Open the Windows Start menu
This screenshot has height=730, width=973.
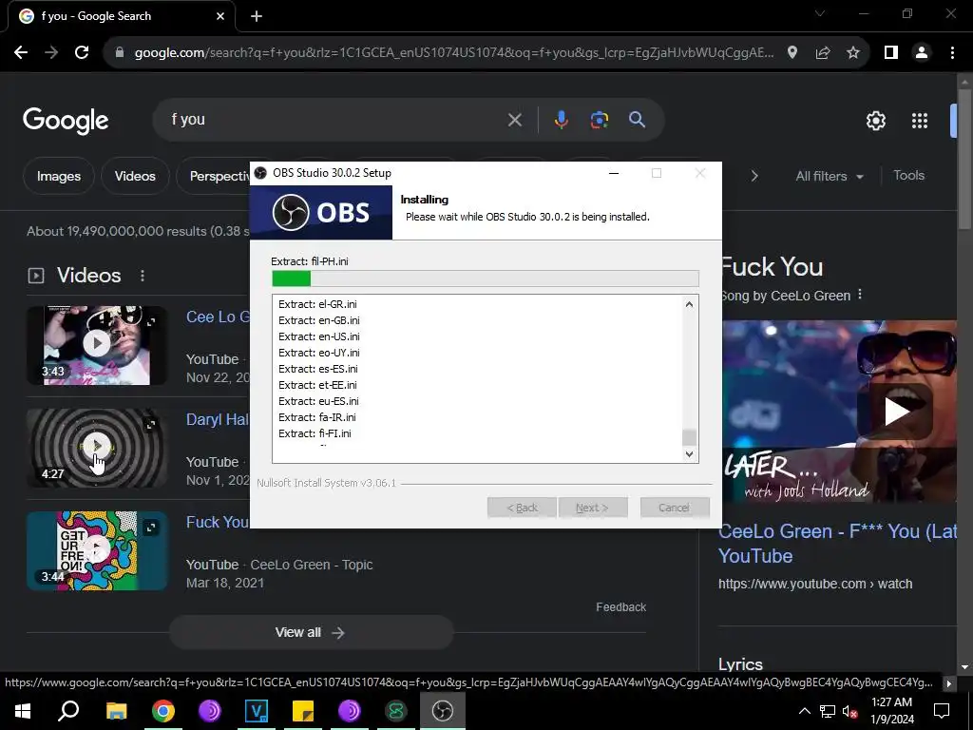[x=23, y=711]
